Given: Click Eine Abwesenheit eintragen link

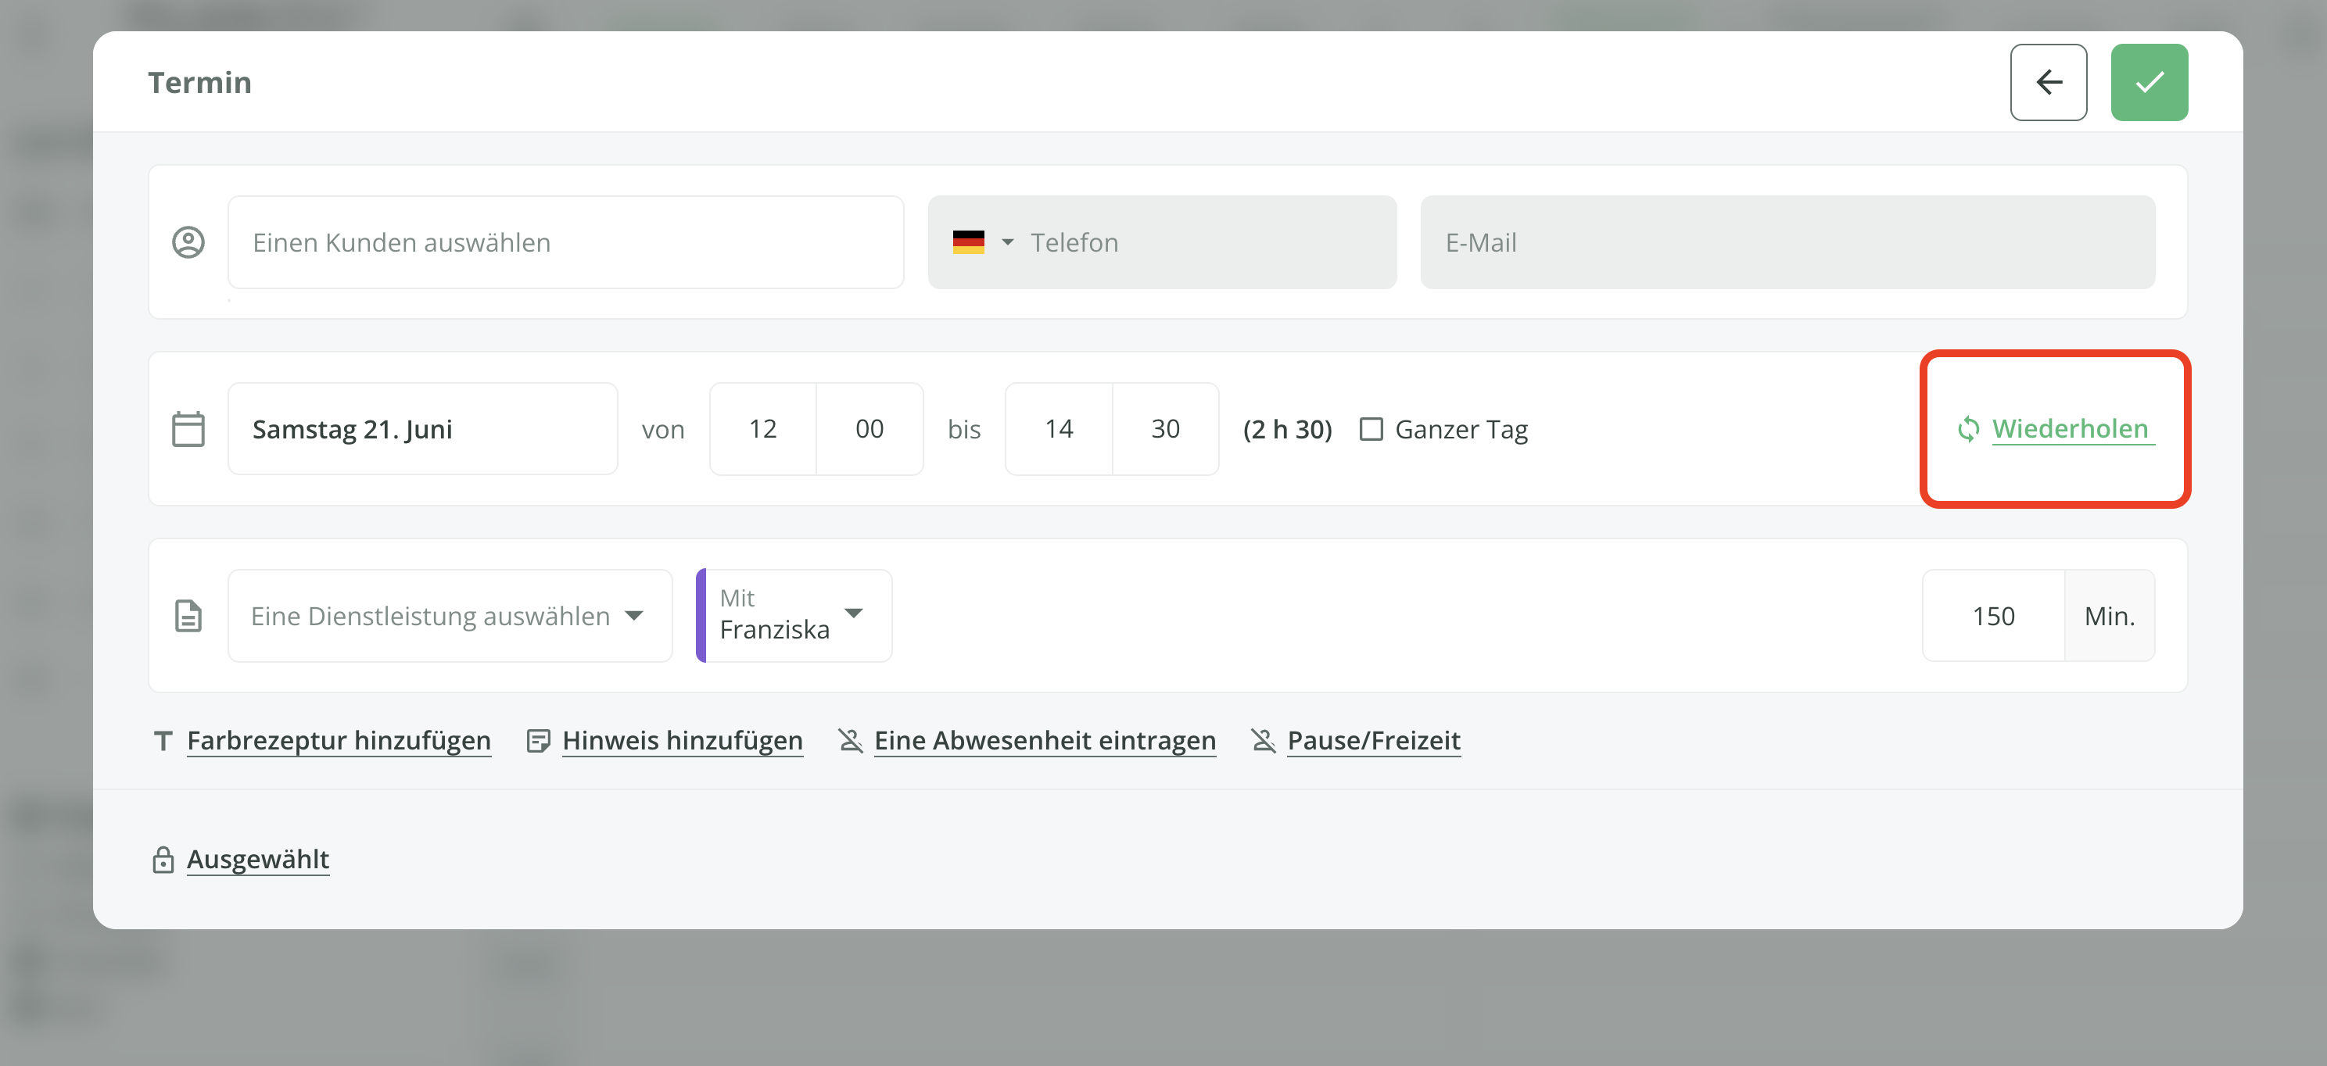Looking at the screenshot, I should pyautogui.click(x=1045, y=741).
